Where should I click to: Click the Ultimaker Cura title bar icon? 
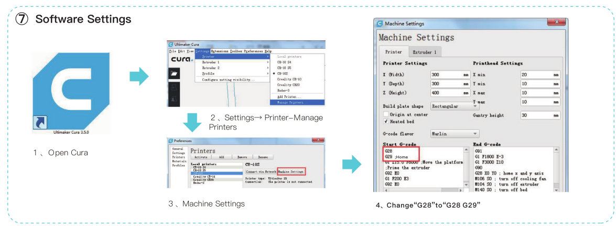click(170, 44)
